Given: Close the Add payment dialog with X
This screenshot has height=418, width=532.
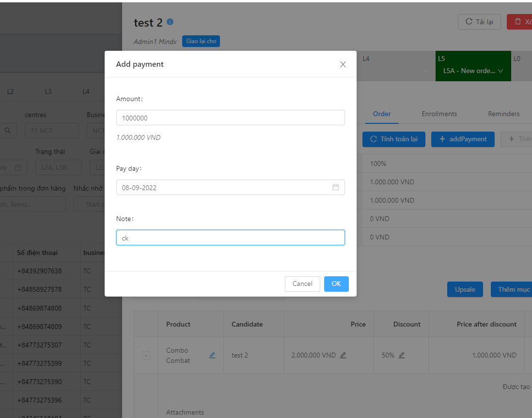Looking at the screenshot, I should pos(343,64).
